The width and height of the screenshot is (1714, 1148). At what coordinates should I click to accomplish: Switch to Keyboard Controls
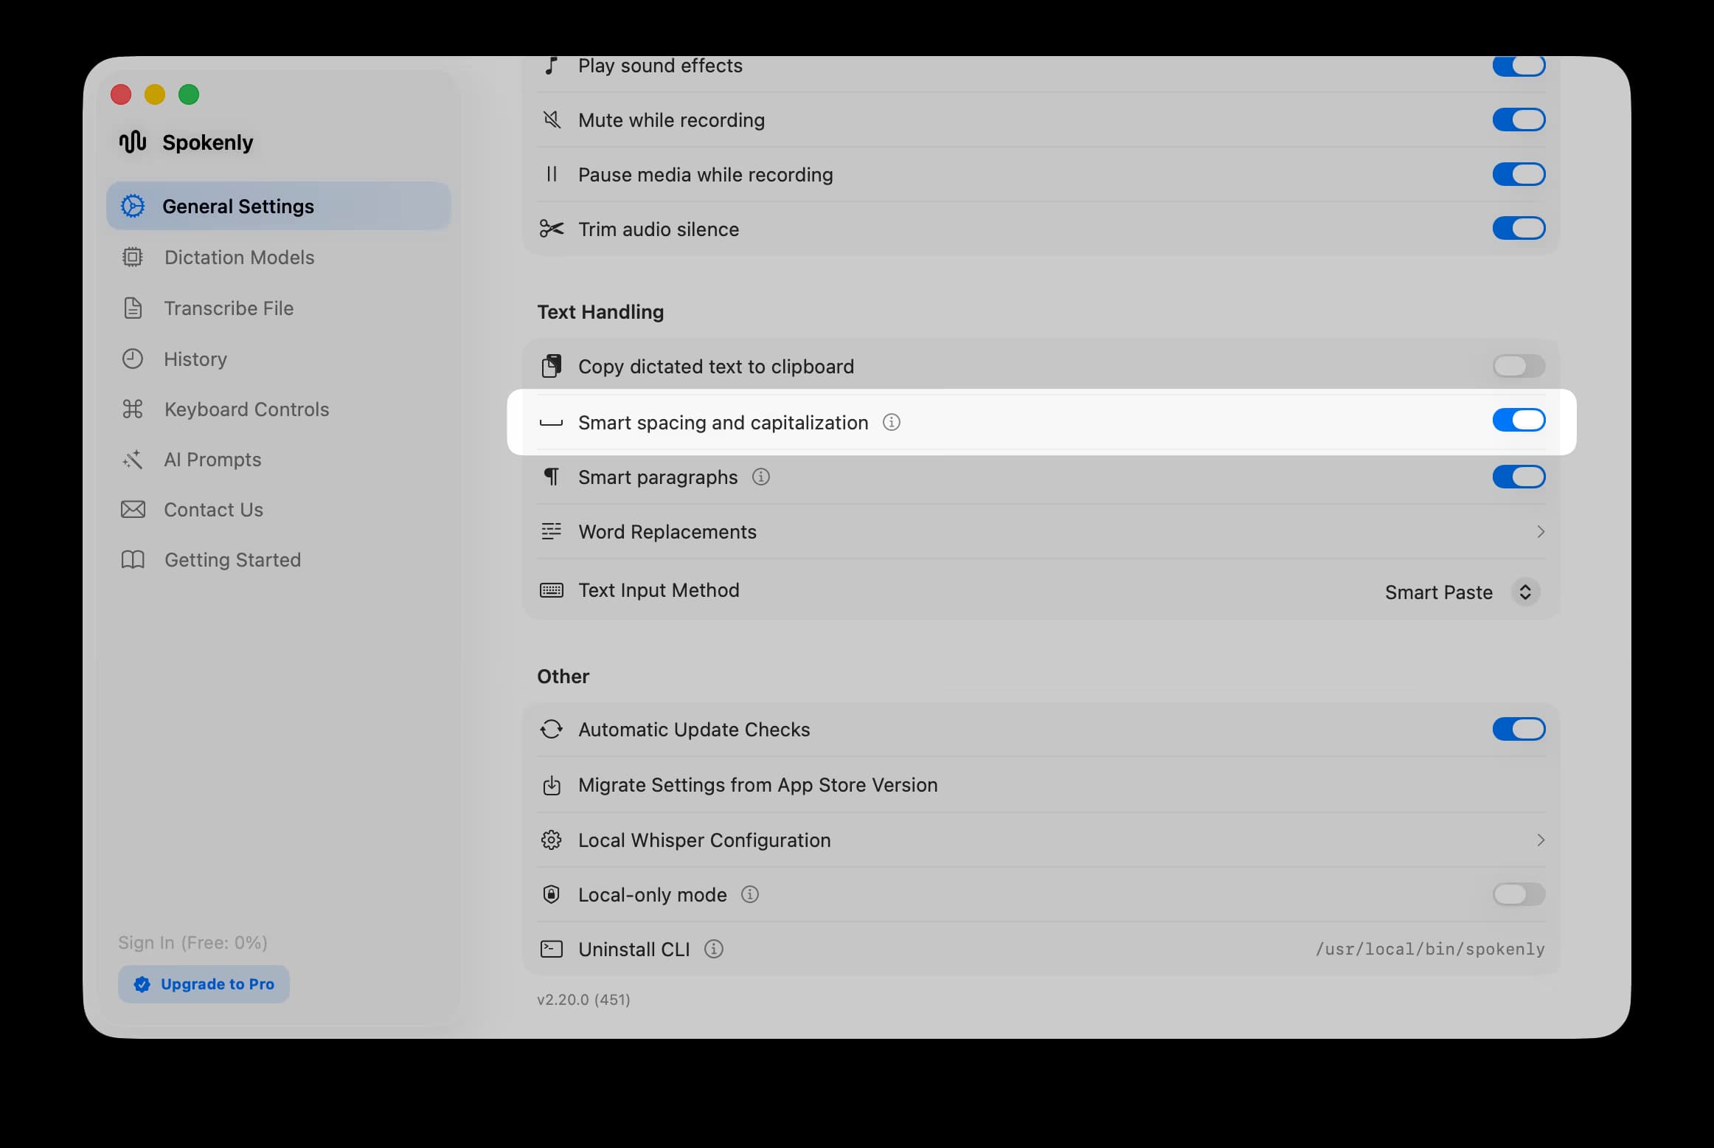coord(278,409)
